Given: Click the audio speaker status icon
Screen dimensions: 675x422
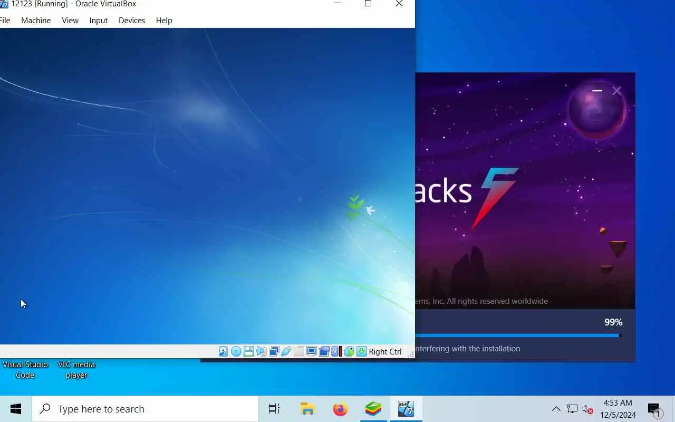Looking at the screenshot, I should pos(262,351).
